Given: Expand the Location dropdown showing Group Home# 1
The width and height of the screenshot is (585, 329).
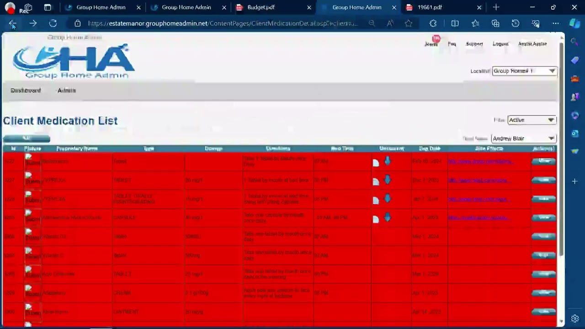Looking at the screenshot, I should pyautogui.click(x=525, y=71).
